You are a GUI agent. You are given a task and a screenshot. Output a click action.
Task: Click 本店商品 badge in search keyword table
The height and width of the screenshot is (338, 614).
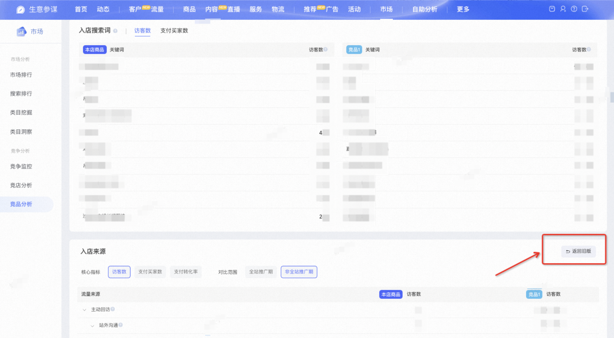(95, 50)
